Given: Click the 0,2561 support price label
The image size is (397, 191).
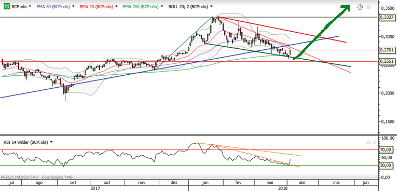Looking at the screenshot, I should click(387, 61).
